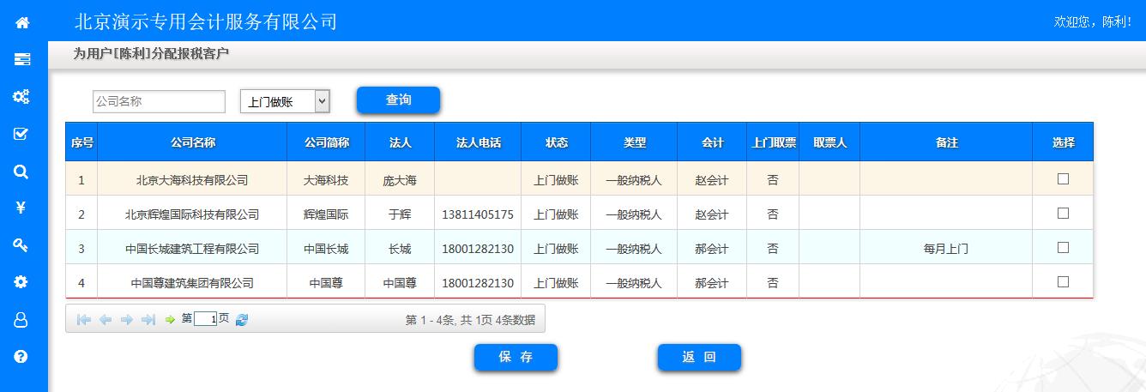The image size is (1146, 392).
Task: Go to next page in pager
Action: point(127,319)
